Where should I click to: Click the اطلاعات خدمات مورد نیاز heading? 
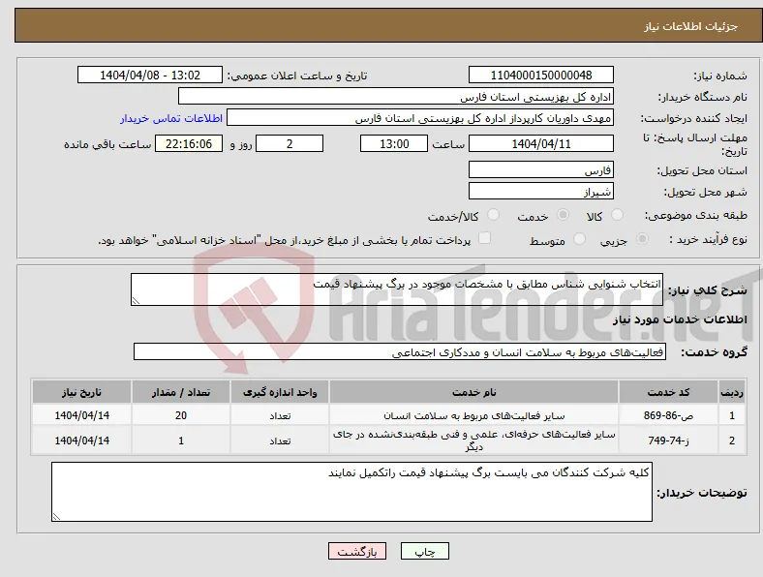(x=680, y=319)
